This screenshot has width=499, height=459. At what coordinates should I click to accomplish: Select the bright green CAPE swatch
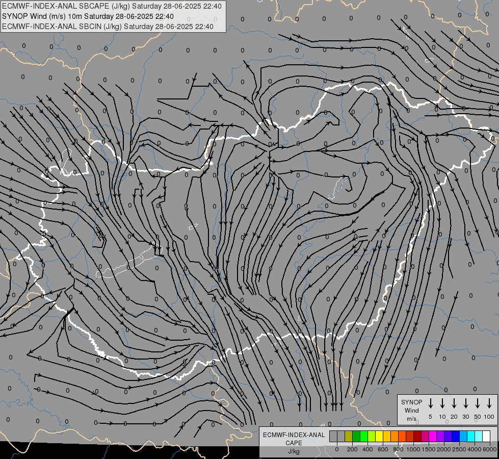[x=364, y=436]
